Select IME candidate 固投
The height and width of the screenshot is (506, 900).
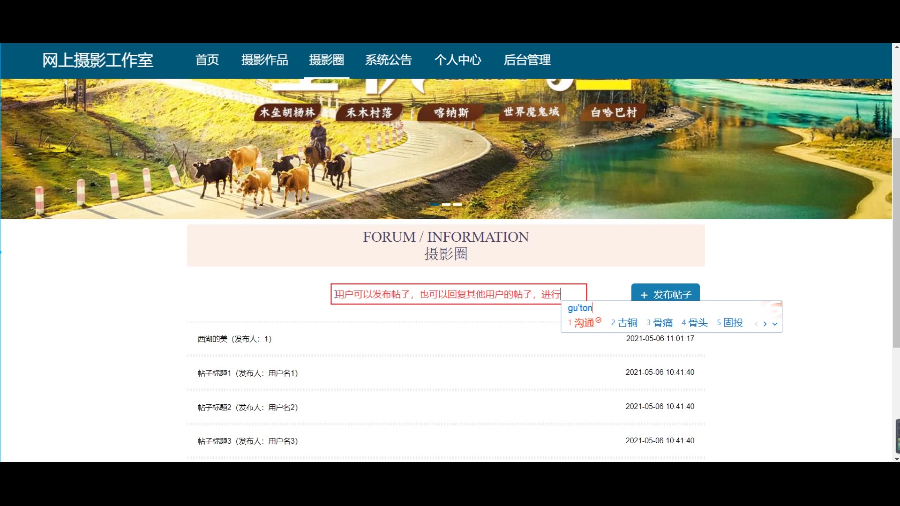click(733, 323)
